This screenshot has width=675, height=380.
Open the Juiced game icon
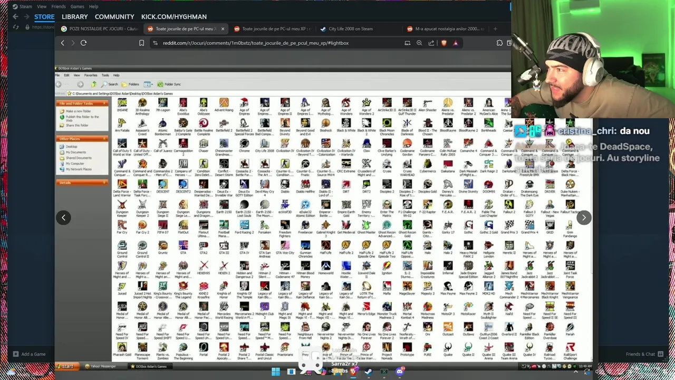[122, 289]
